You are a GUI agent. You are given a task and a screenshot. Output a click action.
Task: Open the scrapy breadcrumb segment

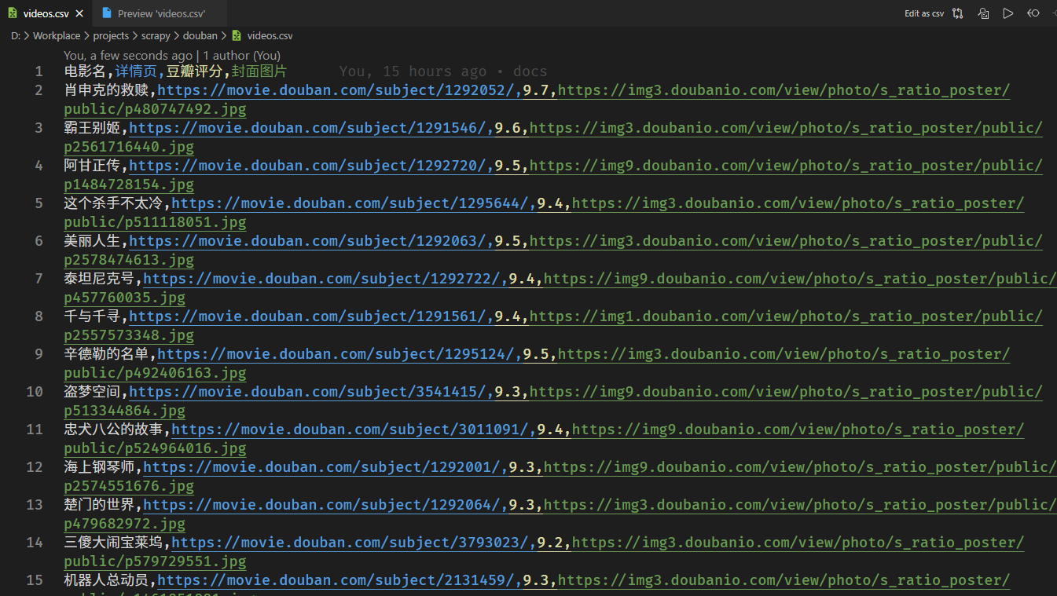(156, 35)
